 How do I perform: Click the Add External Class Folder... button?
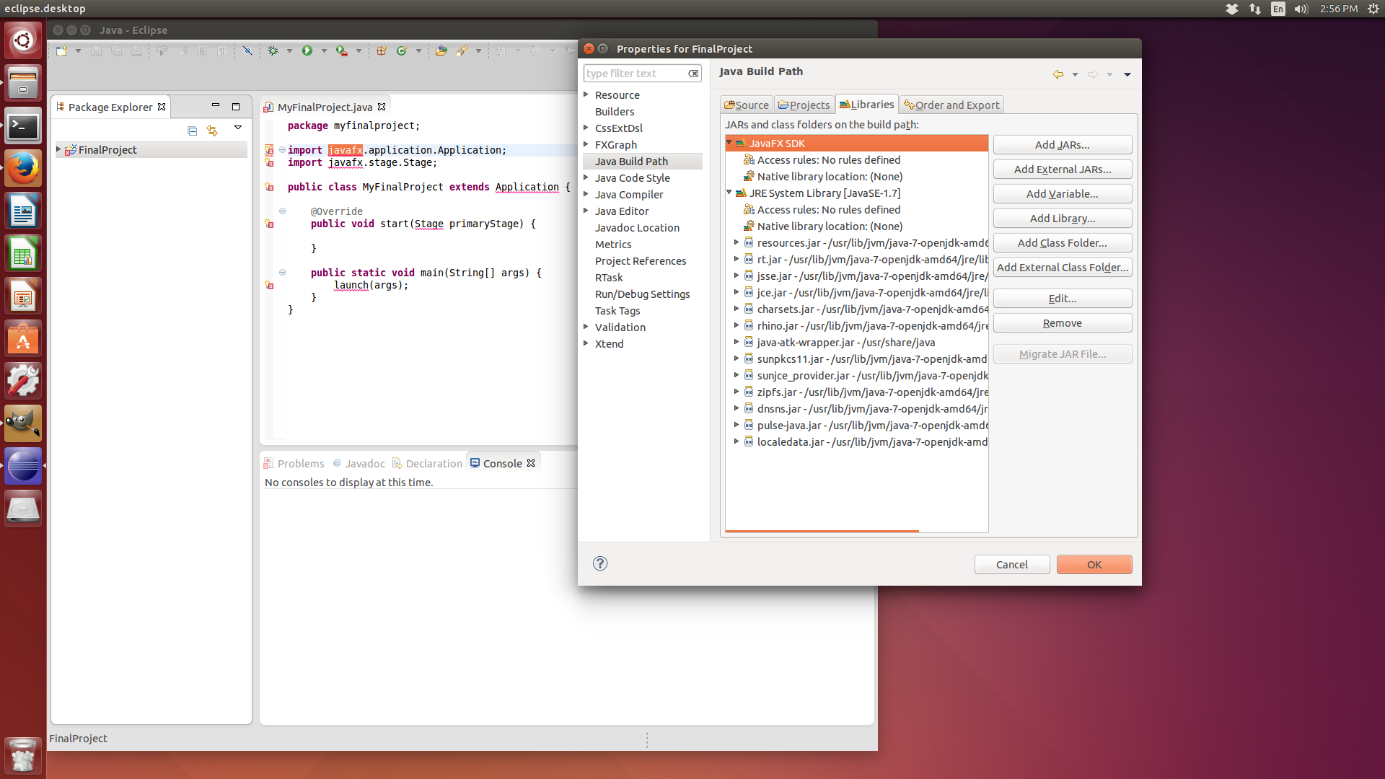[x=1062, y=267]
